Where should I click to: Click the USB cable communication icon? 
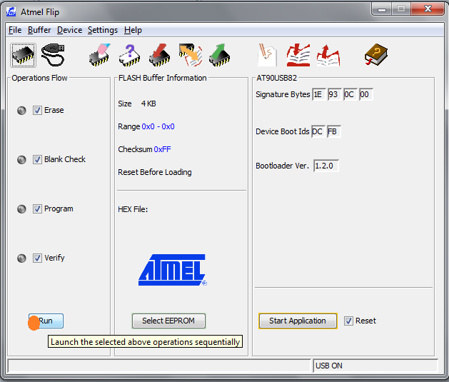(53, 55)
